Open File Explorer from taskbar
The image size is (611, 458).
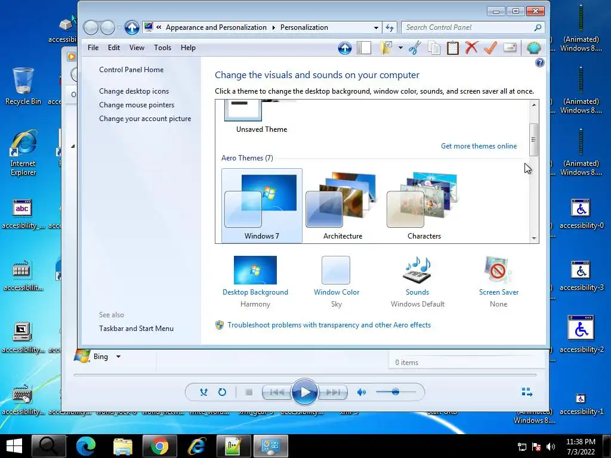click(x=123, y=446)
